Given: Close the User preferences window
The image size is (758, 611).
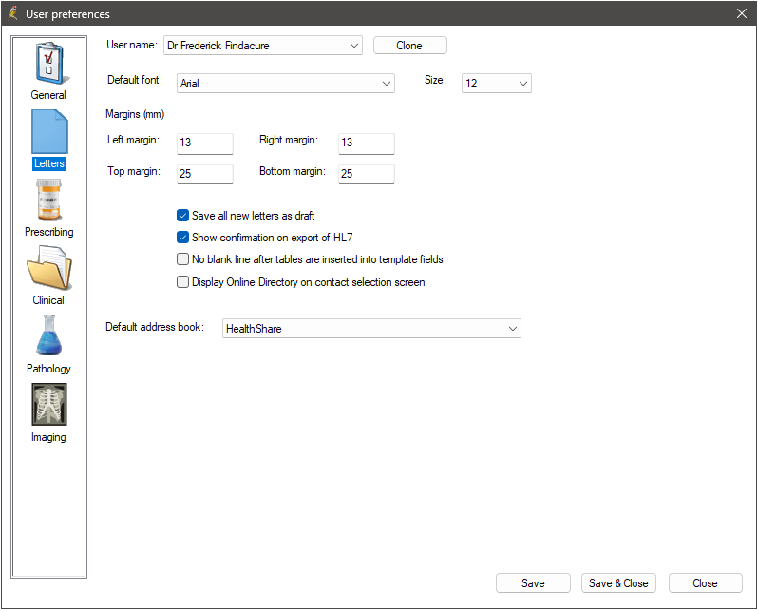Looking at the screenshot, I should pyautogui.click(x=742, y=13).
